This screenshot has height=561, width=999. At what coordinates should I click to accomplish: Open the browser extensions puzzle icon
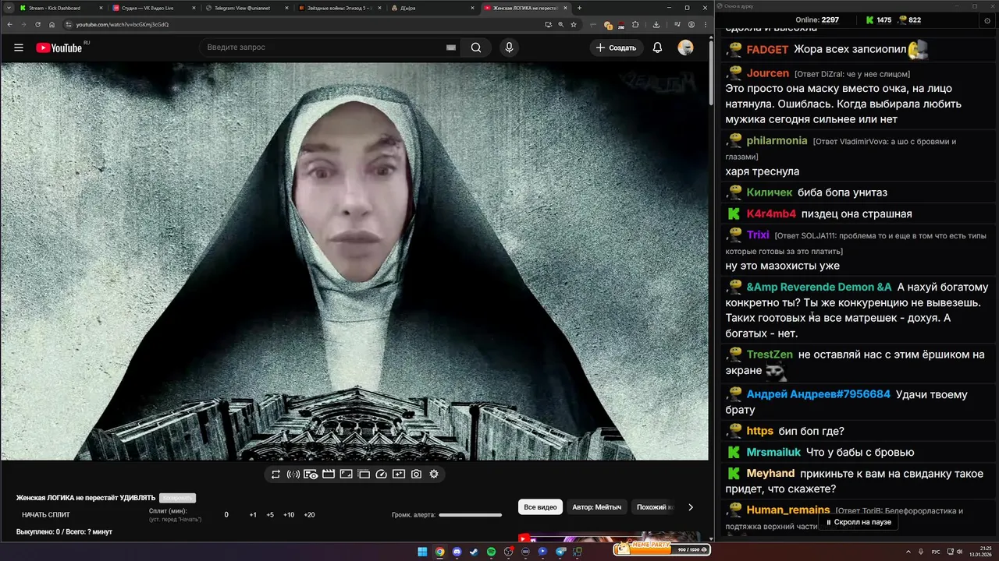tap(635, 24)
